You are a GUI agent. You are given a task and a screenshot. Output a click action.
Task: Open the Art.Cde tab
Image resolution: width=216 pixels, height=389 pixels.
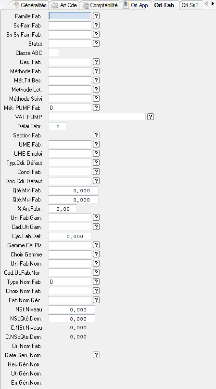tap(64, 5)
